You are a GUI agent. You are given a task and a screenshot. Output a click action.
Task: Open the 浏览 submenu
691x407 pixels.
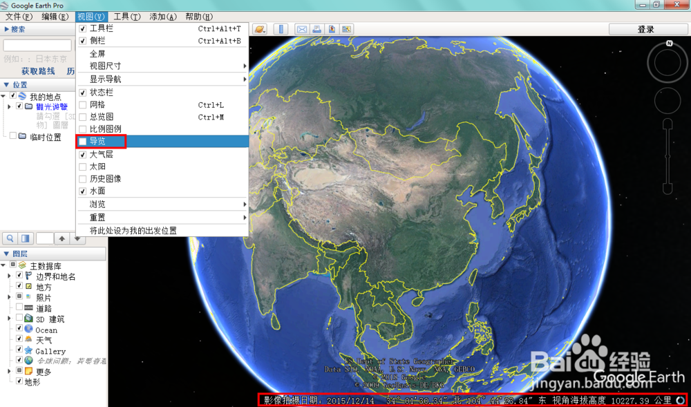(x=162, y=205)
